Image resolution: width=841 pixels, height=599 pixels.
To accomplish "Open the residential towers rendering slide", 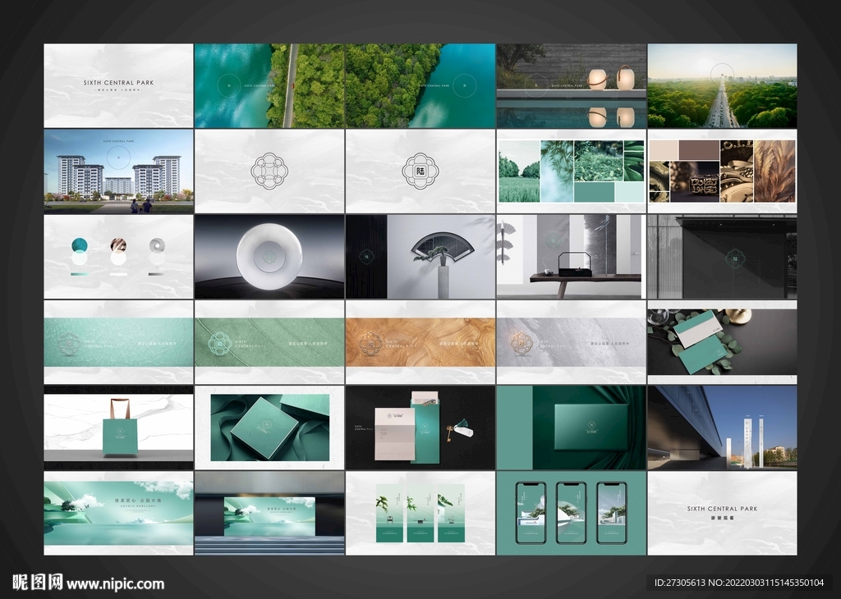I will (118, 171).
